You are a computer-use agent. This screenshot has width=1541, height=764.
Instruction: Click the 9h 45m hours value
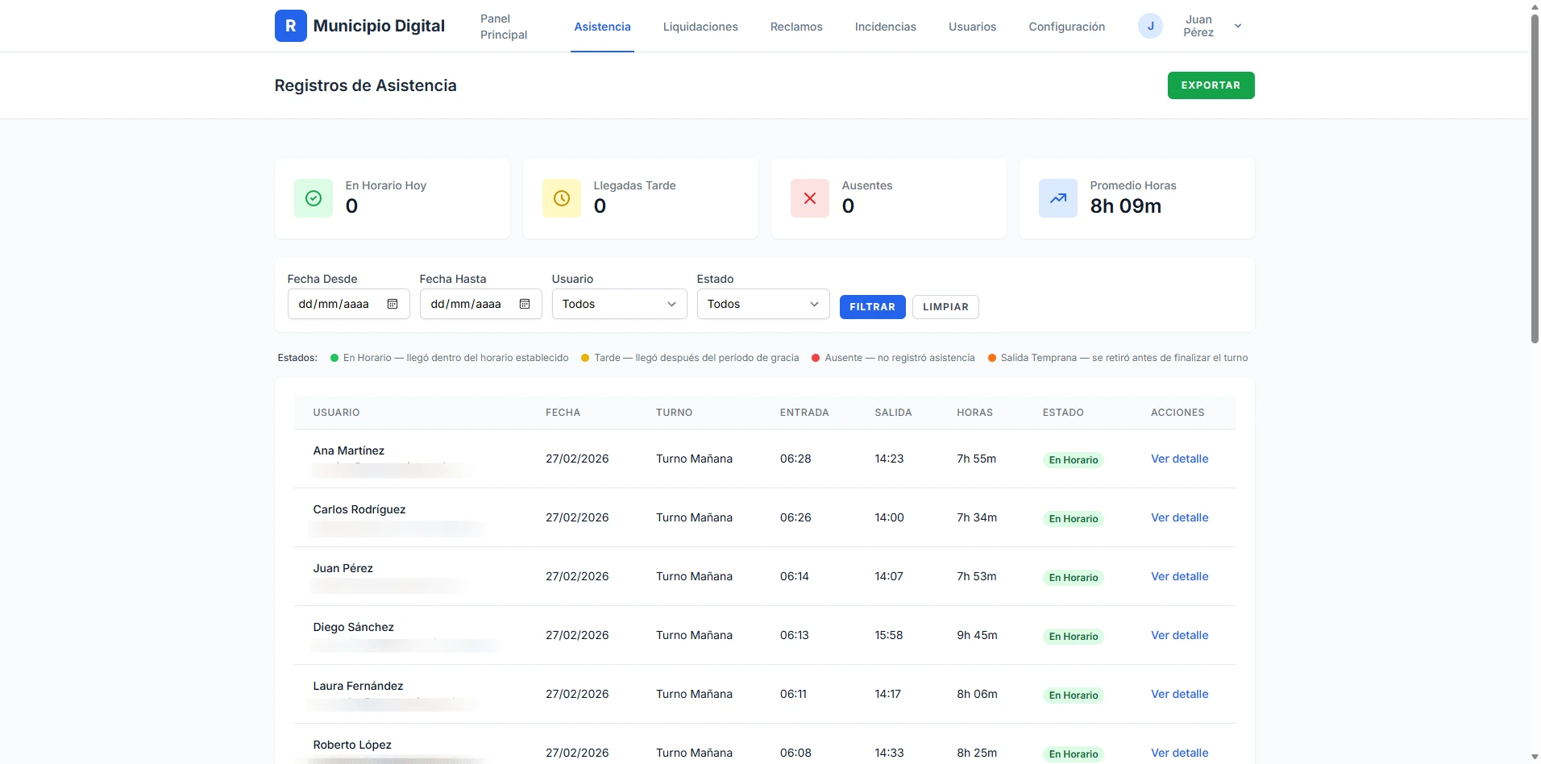977,635
